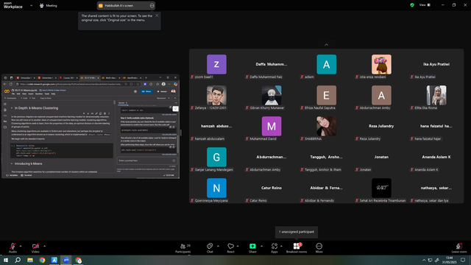Collapse Introducing k-Means section in shared screen
The width and height of the screenshot is (471, 265).
pos(12,163)
